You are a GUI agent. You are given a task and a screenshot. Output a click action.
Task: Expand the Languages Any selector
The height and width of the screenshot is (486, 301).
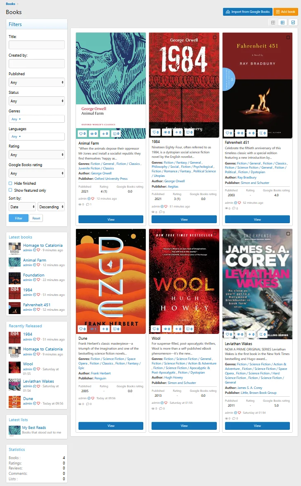tap(36, 136)
